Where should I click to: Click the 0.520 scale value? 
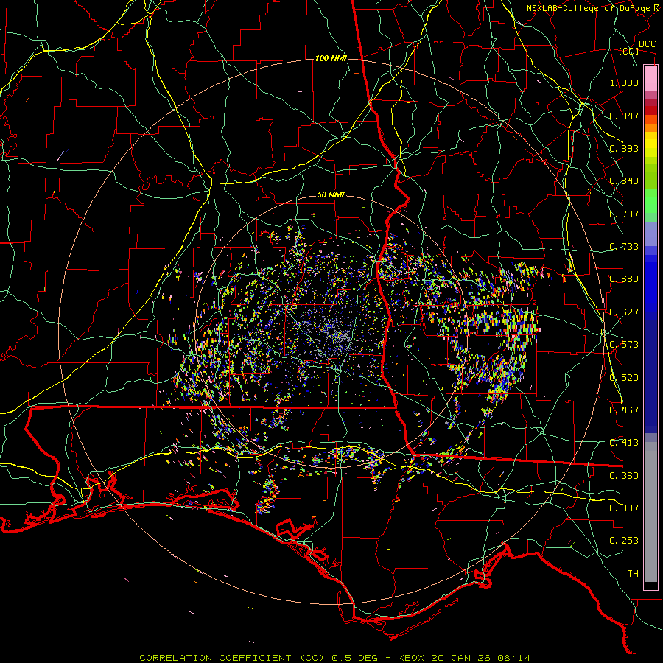pyautogui.click(x=624, y=378)
